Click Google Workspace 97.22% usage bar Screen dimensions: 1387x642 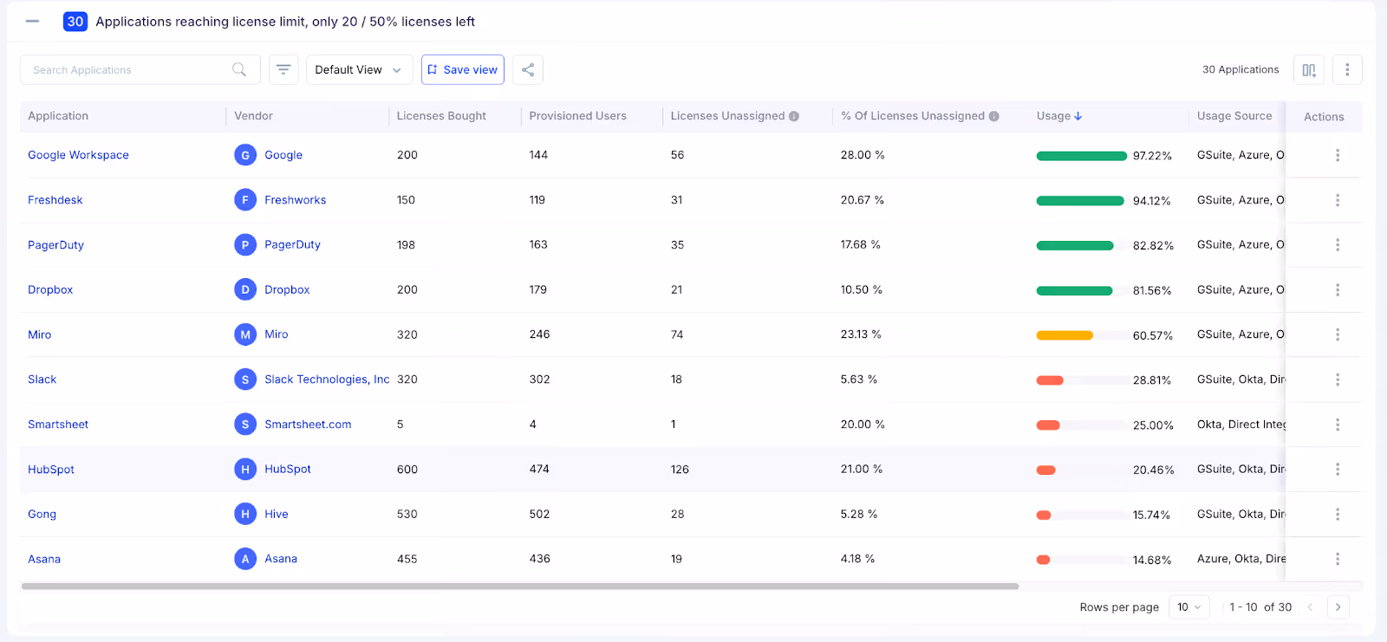click(1082, 156)
